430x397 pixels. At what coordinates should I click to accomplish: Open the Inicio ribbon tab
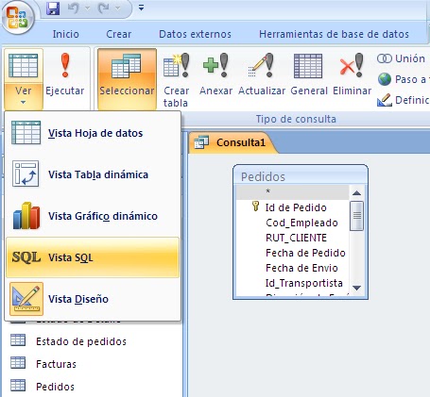(x=66, y=34)
